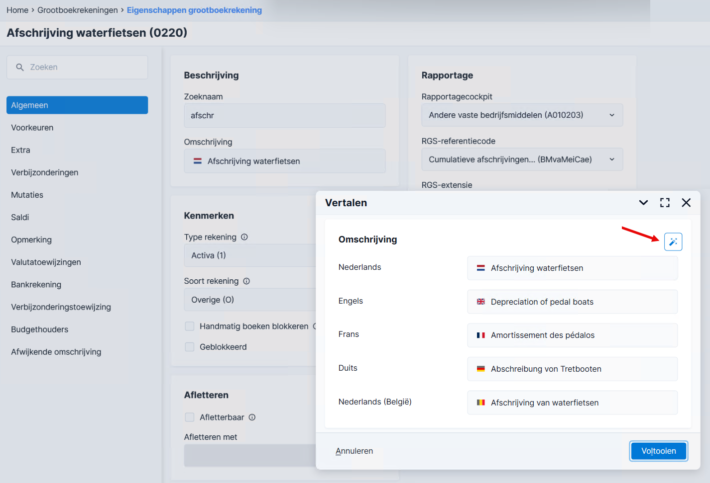
Task: Collapse the Vertalen dialog with the chevron
Action: 643,203
